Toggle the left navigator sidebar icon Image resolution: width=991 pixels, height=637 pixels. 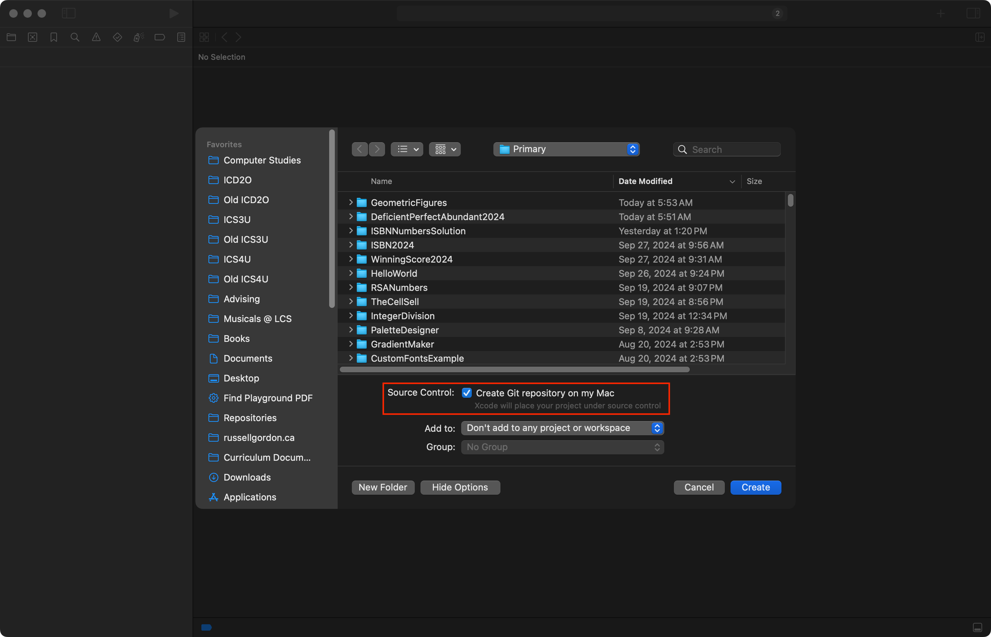(69, 13)
